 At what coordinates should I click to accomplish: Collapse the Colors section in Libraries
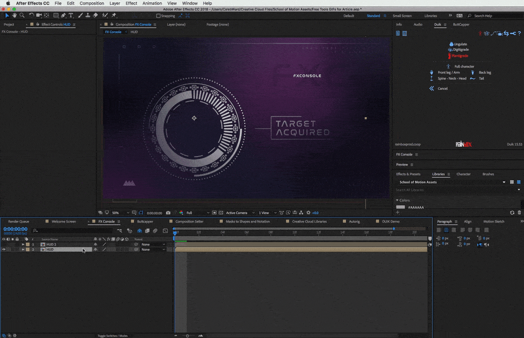coord(397,200)
